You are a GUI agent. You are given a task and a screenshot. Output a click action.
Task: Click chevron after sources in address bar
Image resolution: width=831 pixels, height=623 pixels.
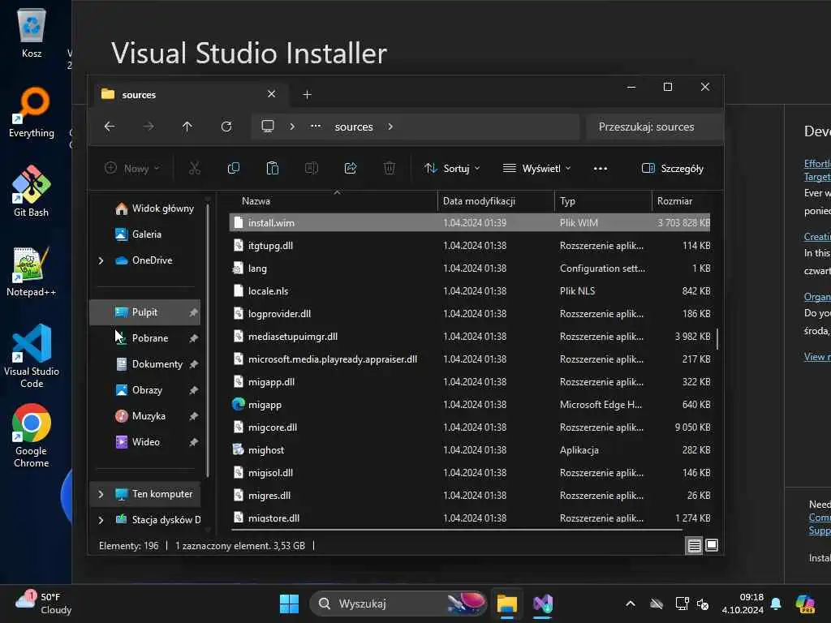tap(390, 127)
